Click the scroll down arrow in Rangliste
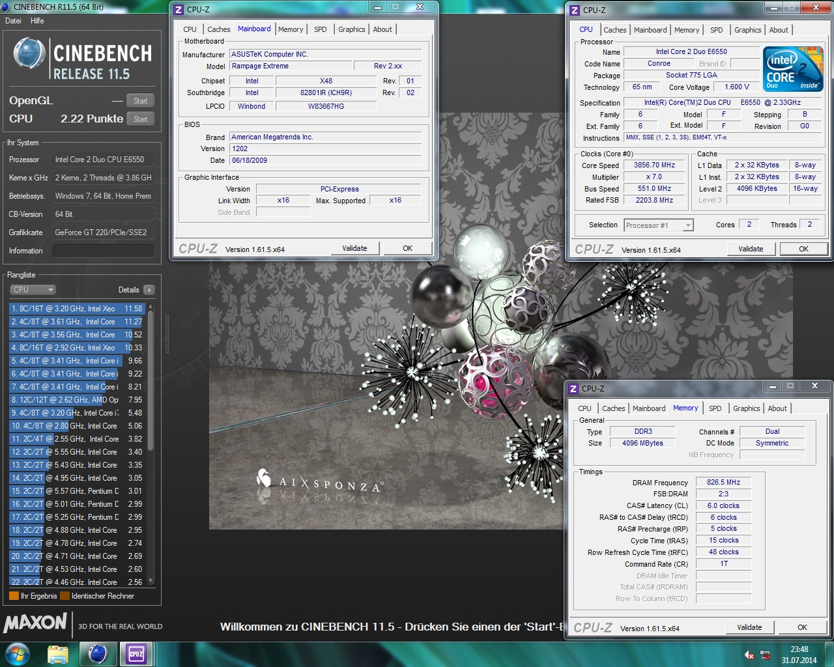 click(x=151, y=581)
